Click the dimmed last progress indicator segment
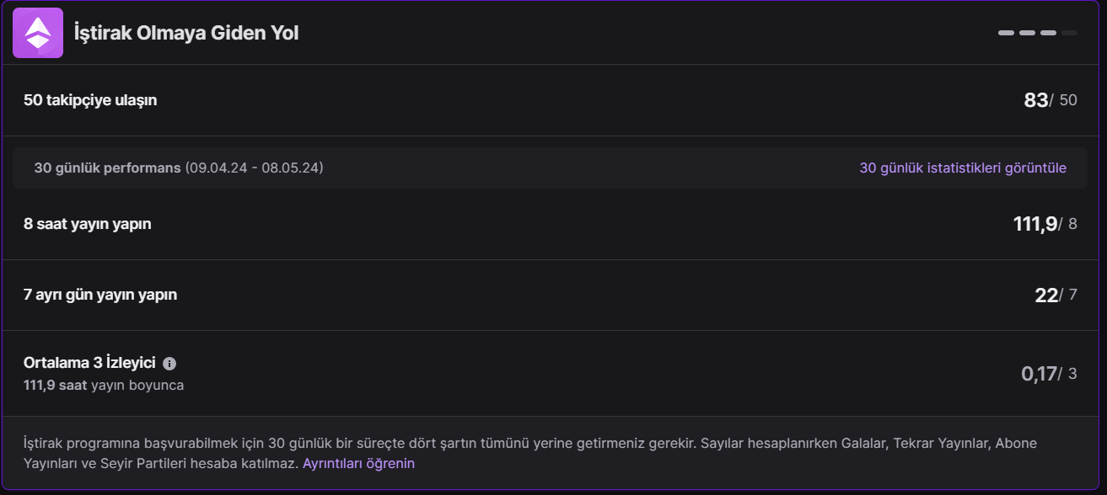The image size is (1107, 495). pyautogui.click(x=1069, y=33)
